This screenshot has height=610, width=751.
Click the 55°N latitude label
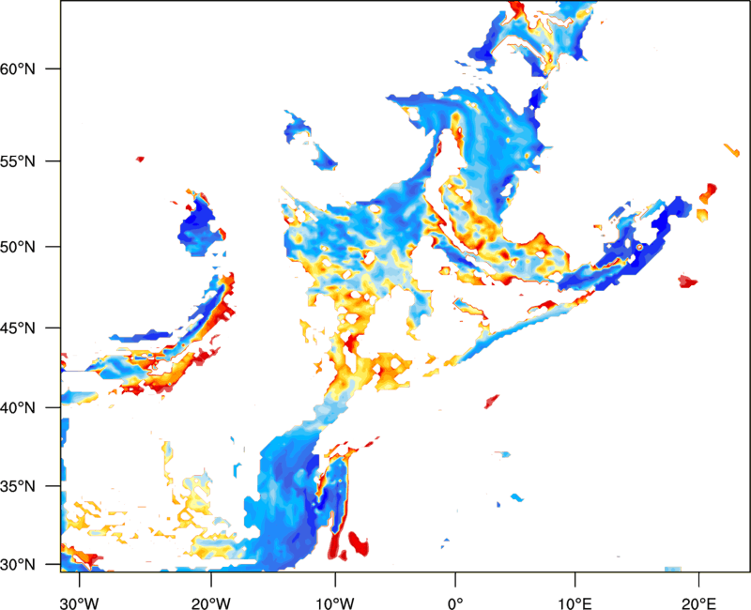pos(18,160)
